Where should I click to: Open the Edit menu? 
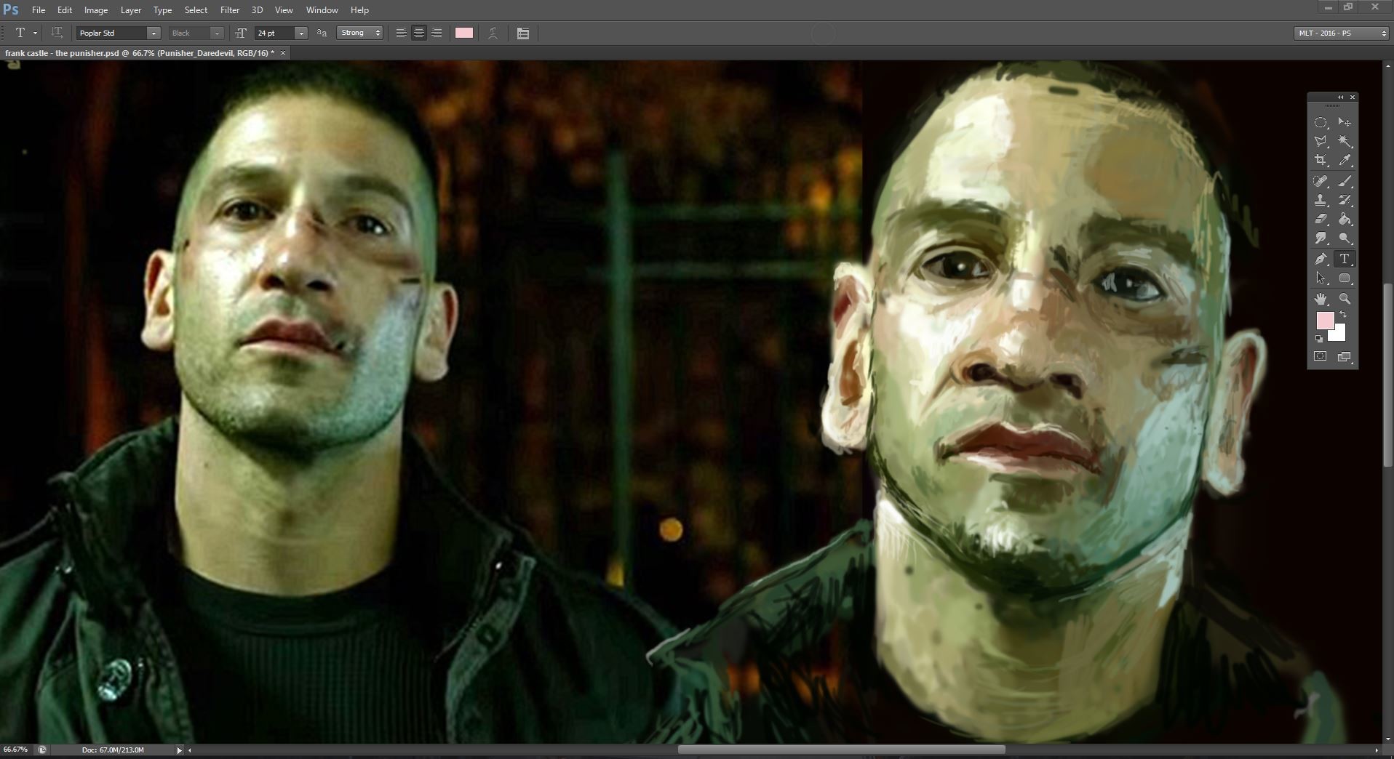[65, 10]
